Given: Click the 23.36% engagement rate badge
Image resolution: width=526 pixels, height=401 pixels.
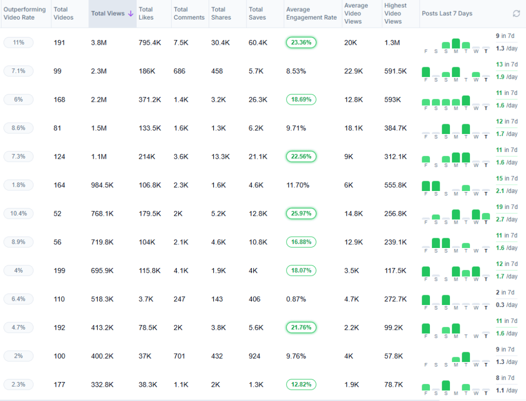Looking at the screenshot, I should (x=301, y=43).
